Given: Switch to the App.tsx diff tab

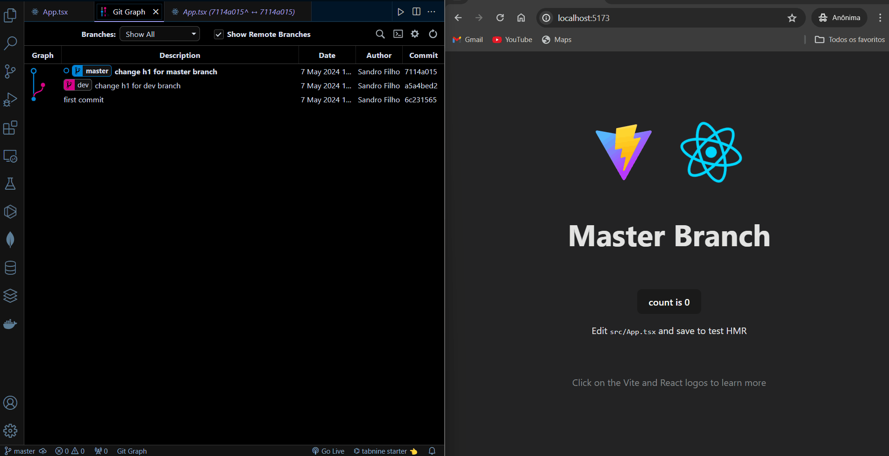Looking at the screenshot, I should 238,12.
